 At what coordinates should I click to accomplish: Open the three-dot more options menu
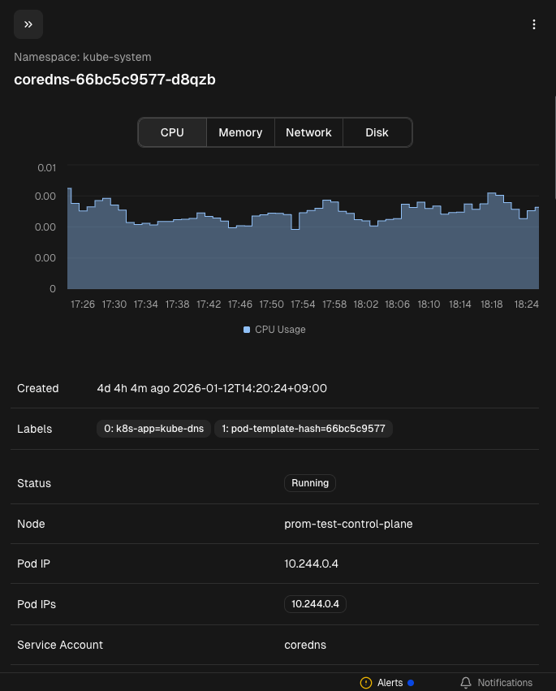(x=534, y=24)
